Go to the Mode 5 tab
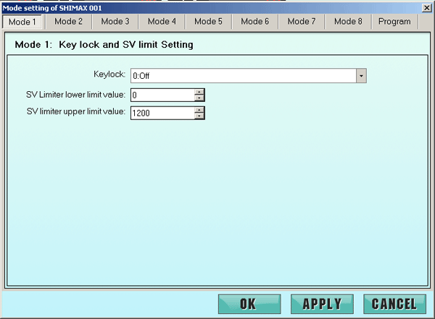The width and height of the screenshot is (435, 319). [208, 22]
